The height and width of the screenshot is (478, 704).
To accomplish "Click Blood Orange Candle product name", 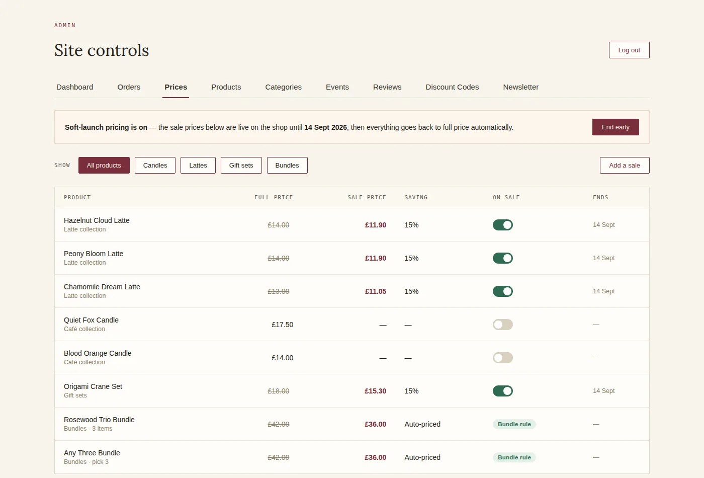I will coord(98,353).
